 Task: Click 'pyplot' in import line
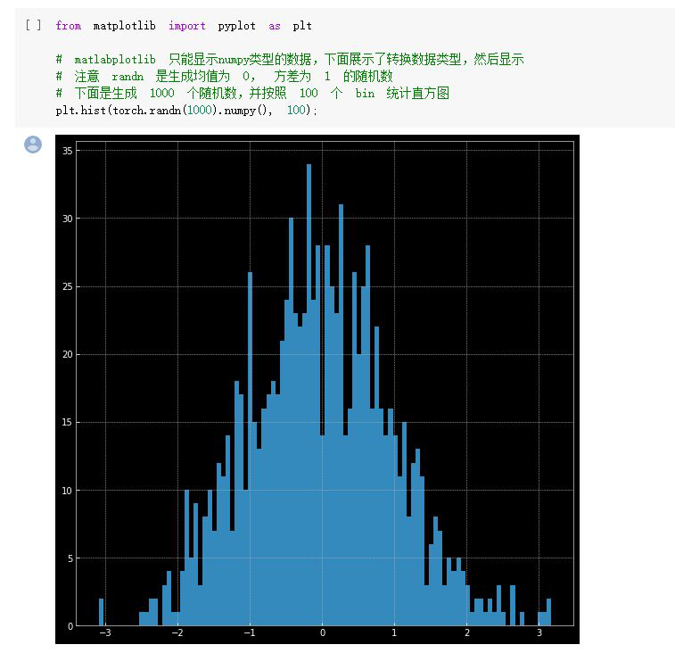[x=236, y=26]
